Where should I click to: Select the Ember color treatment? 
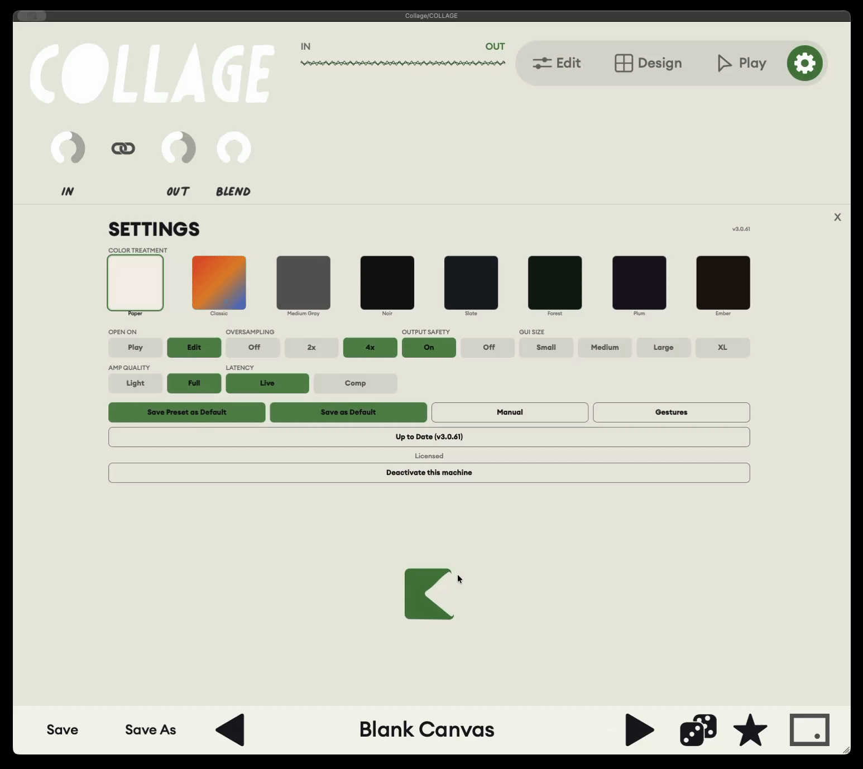[x=723, y=283]
